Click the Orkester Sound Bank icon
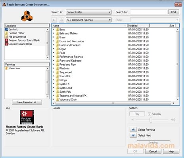The width and height of the screenshot is (184, 158). 6,44
